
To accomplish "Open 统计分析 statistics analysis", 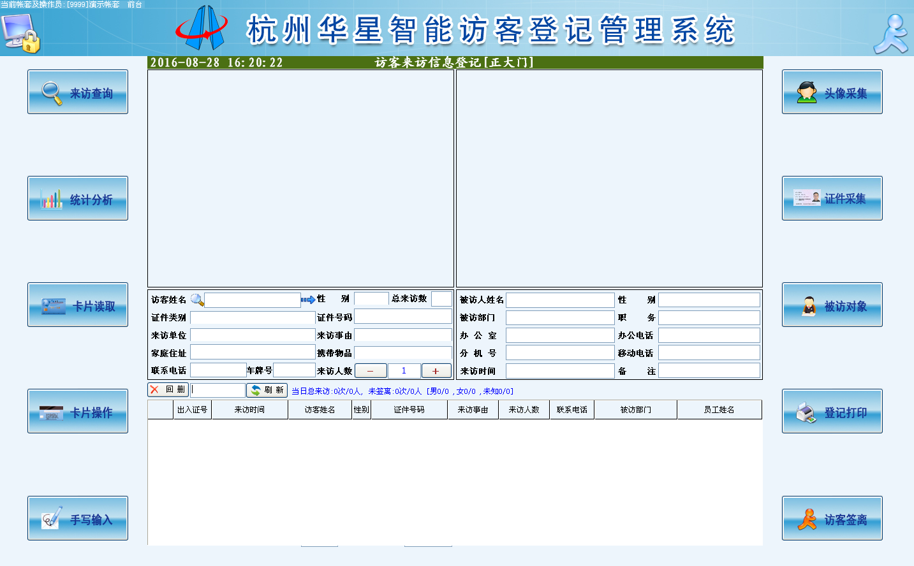I will click(78, 198).
